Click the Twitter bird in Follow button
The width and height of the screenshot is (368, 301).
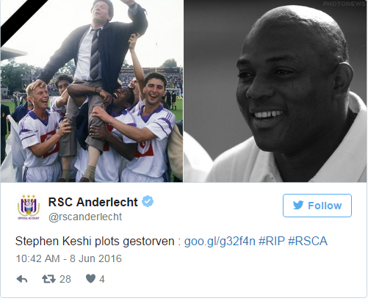point(298,206)
